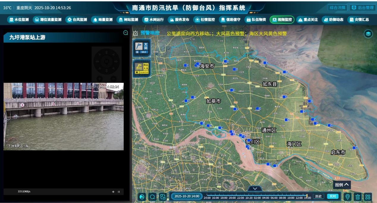Expand the chevron panel above the timeline
This screenshot has height=203, width=377.
[x=255, y=188]
